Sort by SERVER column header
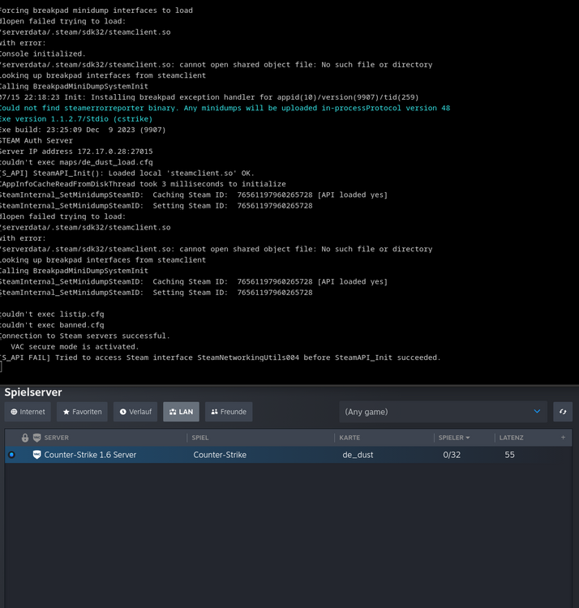This screenshot has height=608, width=579. [x=56, y=438]
